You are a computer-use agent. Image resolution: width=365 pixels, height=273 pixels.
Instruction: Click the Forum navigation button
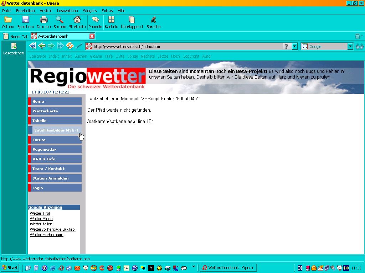(x=55, y=140)
